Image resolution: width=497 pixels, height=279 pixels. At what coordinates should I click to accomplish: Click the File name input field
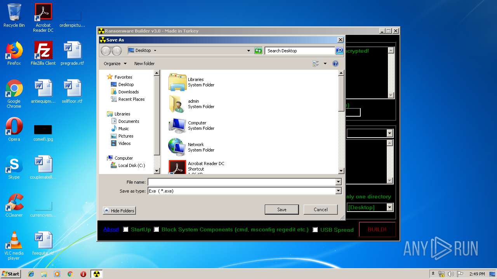(242, 182)
